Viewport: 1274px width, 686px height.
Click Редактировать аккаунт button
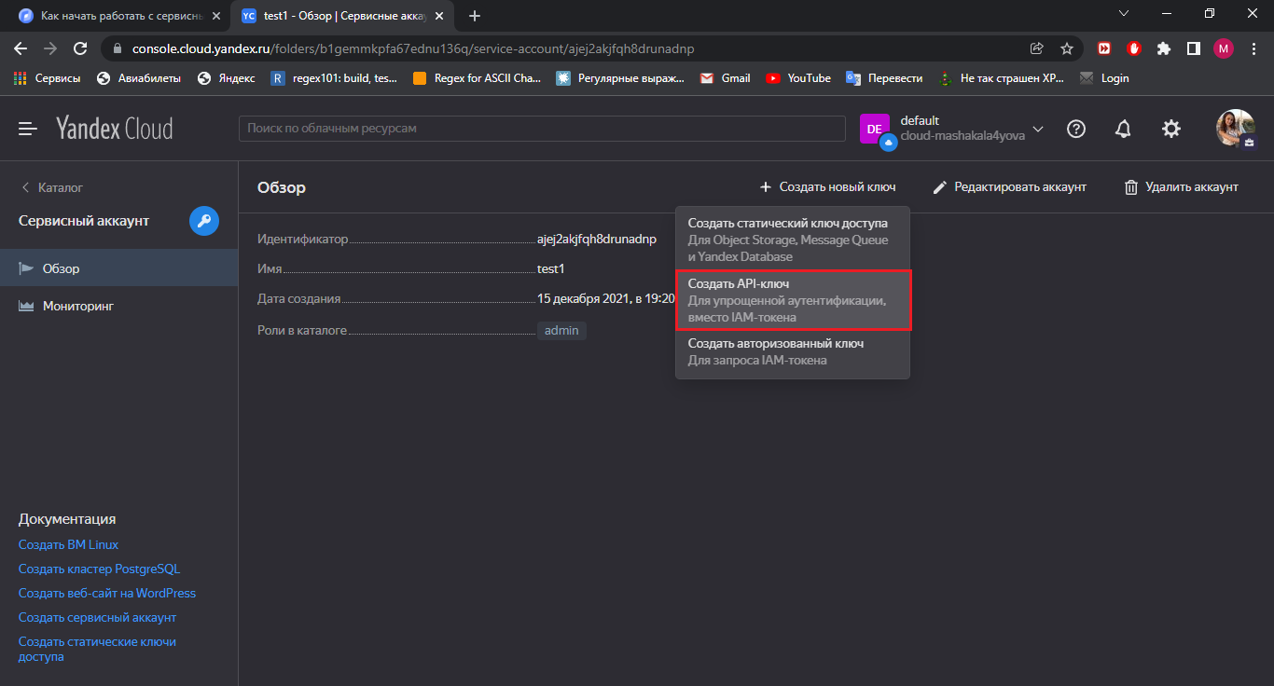[1009, 187]
